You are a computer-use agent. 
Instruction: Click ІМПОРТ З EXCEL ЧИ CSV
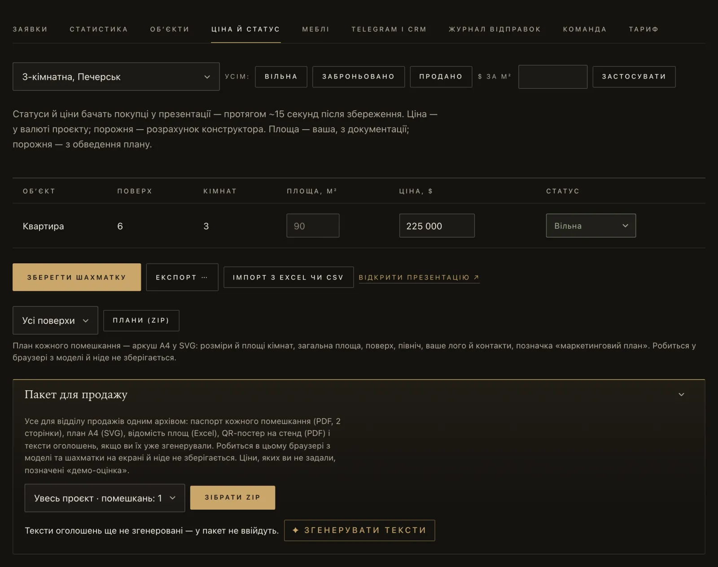pos(289,277)
